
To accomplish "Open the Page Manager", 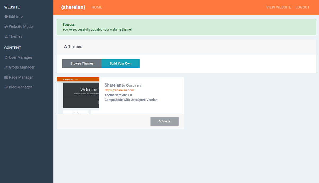I will pyautogui.click(x=21, y=77).
